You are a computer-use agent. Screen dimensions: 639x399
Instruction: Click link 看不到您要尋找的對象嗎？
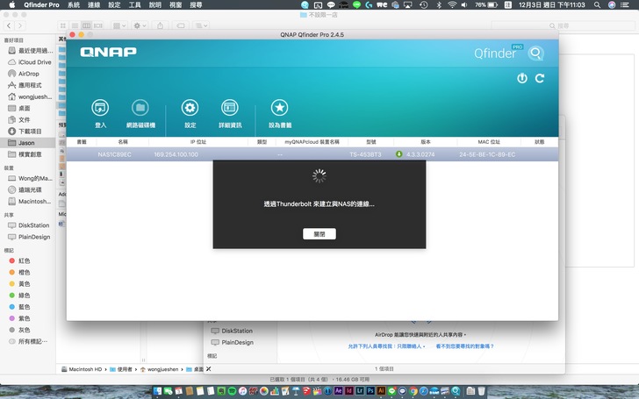pyautogui.click(x=464, y=346)
